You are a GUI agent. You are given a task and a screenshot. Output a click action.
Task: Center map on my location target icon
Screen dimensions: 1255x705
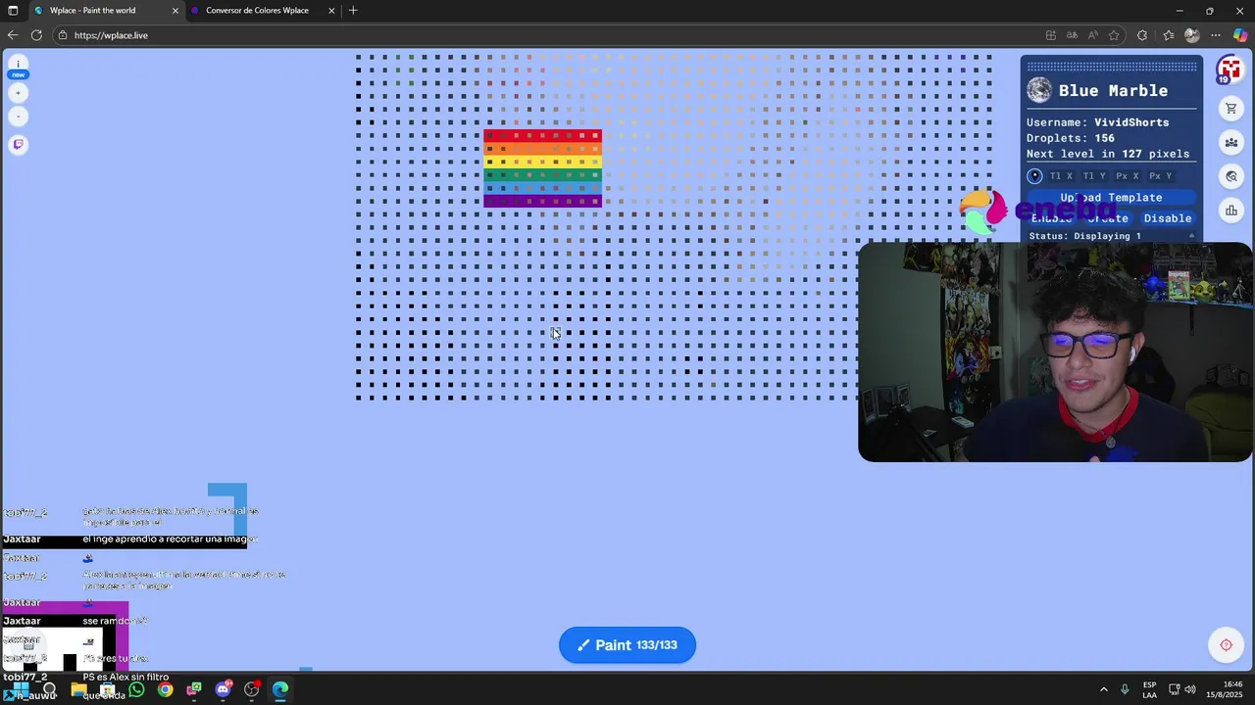[1226, 644]
